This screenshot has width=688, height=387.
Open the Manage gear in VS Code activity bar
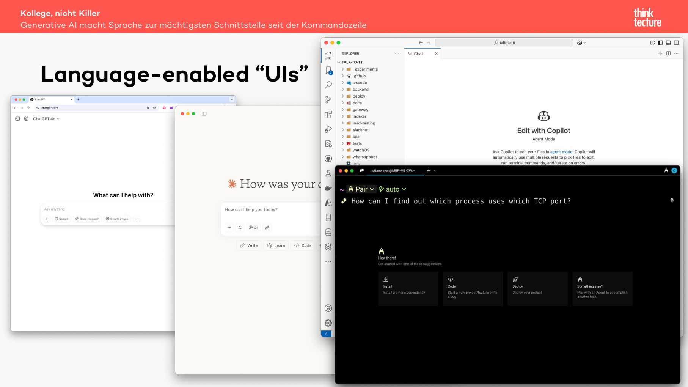tap(328, 323)
